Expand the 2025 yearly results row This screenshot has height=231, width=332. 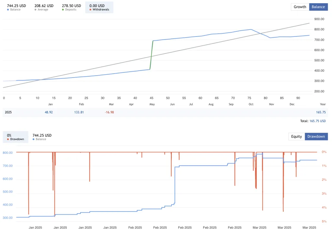coord(8,112)
